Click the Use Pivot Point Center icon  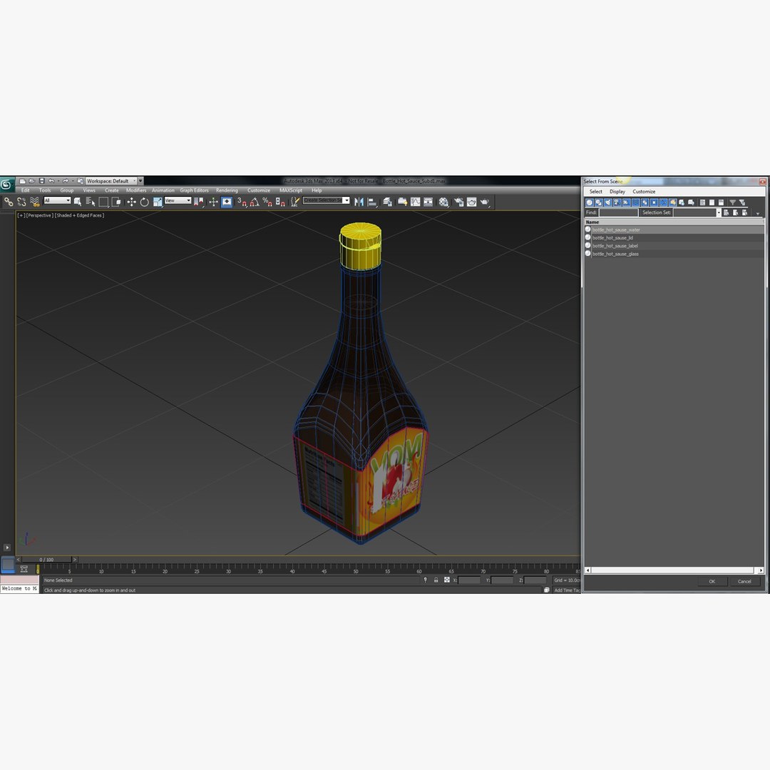[198, 202]
